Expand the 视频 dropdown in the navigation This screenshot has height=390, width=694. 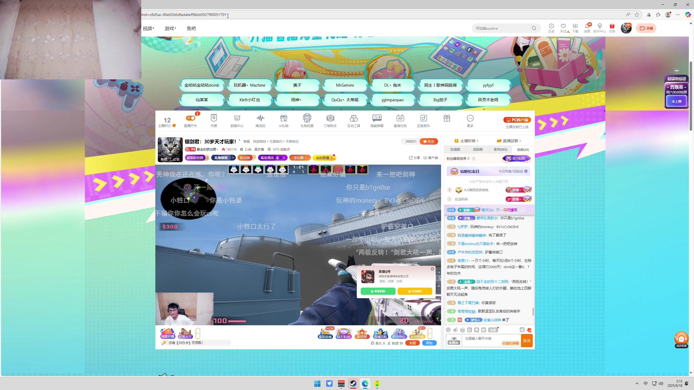tap(148, 28)
